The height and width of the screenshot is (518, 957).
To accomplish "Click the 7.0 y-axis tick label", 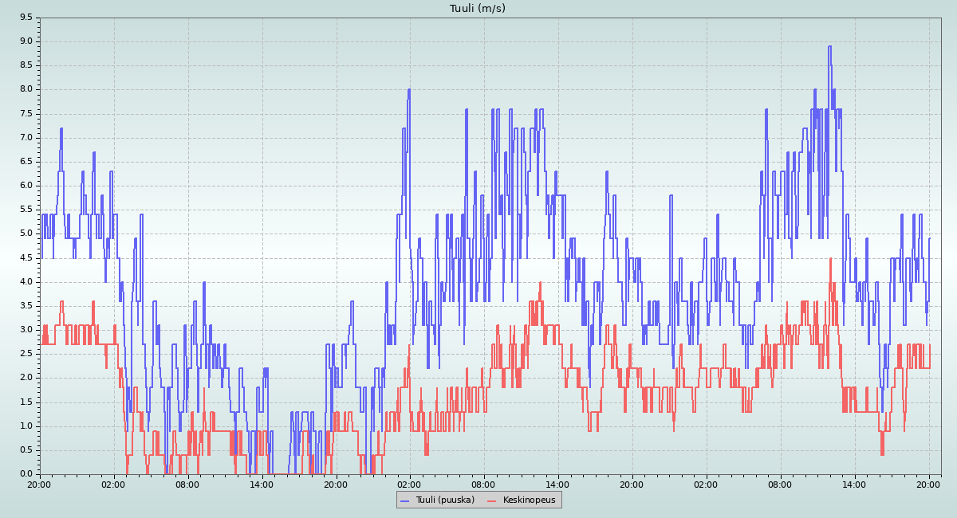I will (26, 137).
